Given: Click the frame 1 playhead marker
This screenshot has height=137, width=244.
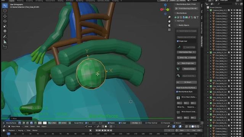Looking at the screenshot, I should (8, 134).
